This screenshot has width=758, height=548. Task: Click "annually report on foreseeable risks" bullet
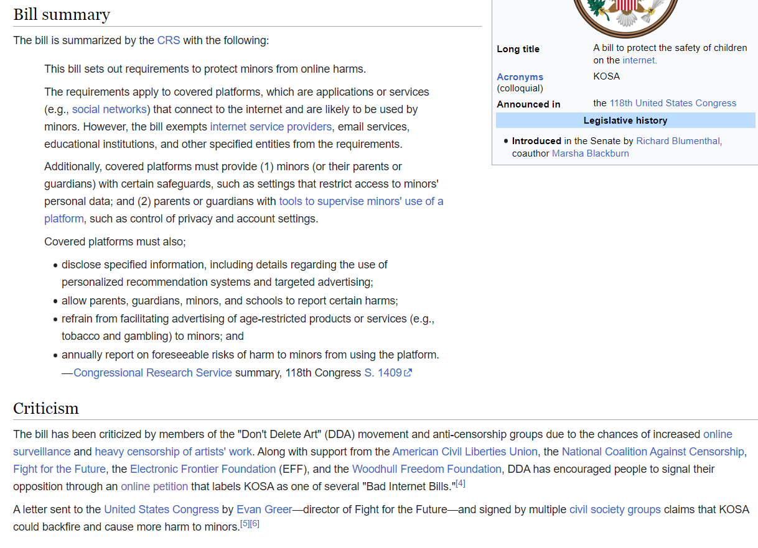click(250, 355)
